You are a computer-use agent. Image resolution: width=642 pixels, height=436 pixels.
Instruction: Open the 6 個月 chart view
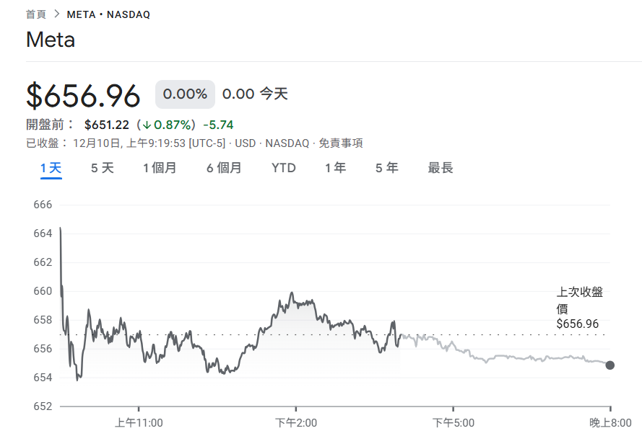[222, 167]
